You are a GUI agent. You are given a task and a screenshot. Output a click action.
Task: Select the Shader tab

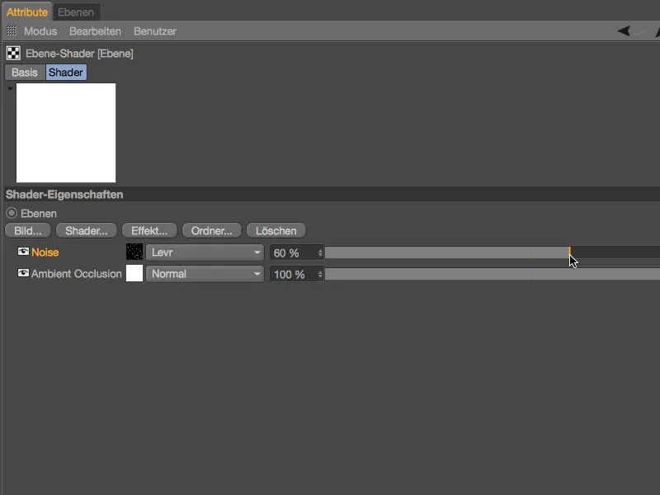click(x=66, y=73)
